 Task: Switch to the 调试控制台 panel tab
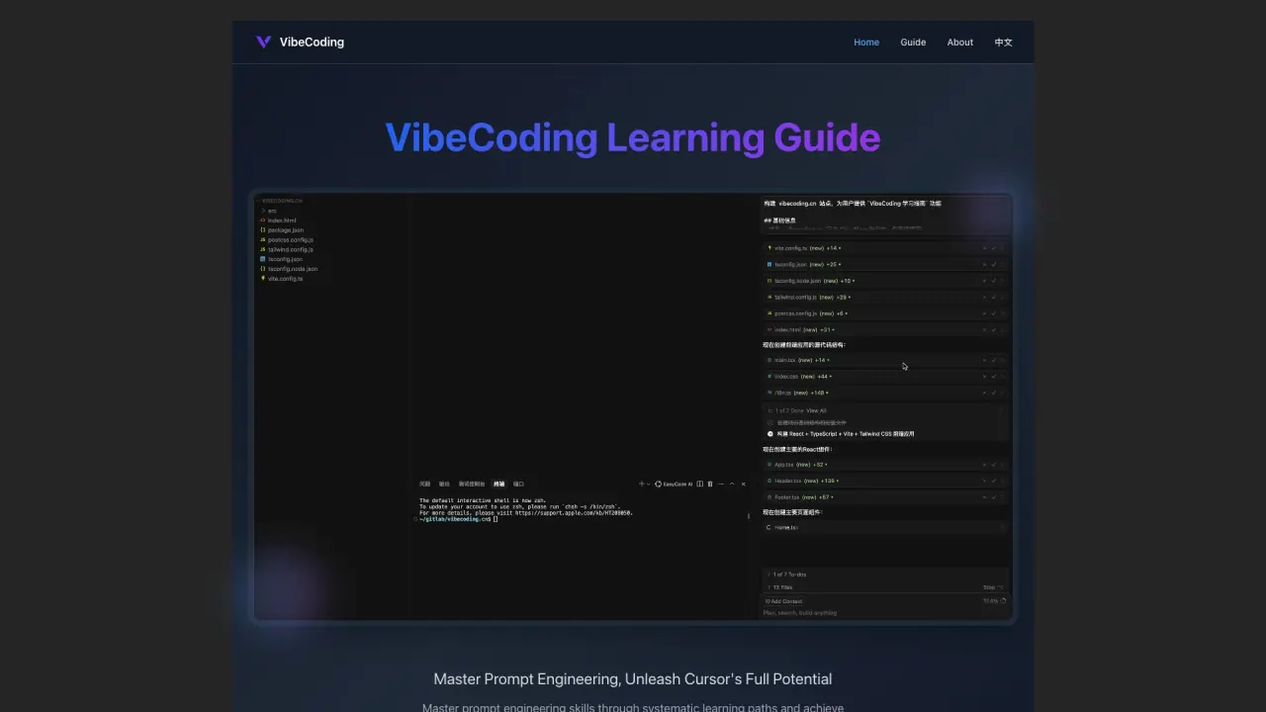(x=472, y=485)
